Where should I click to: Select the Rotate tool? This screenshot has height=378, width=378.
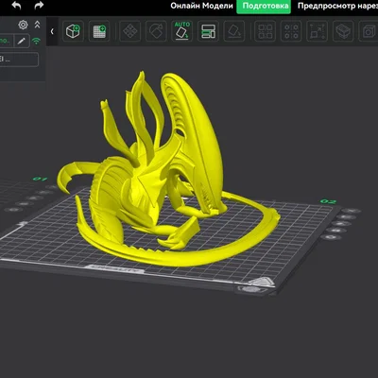(x=156, y=31)
